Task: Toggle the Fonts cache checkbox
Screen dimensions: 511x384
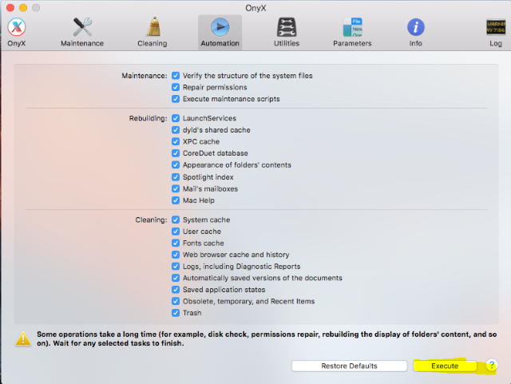Action: (176, 243)
